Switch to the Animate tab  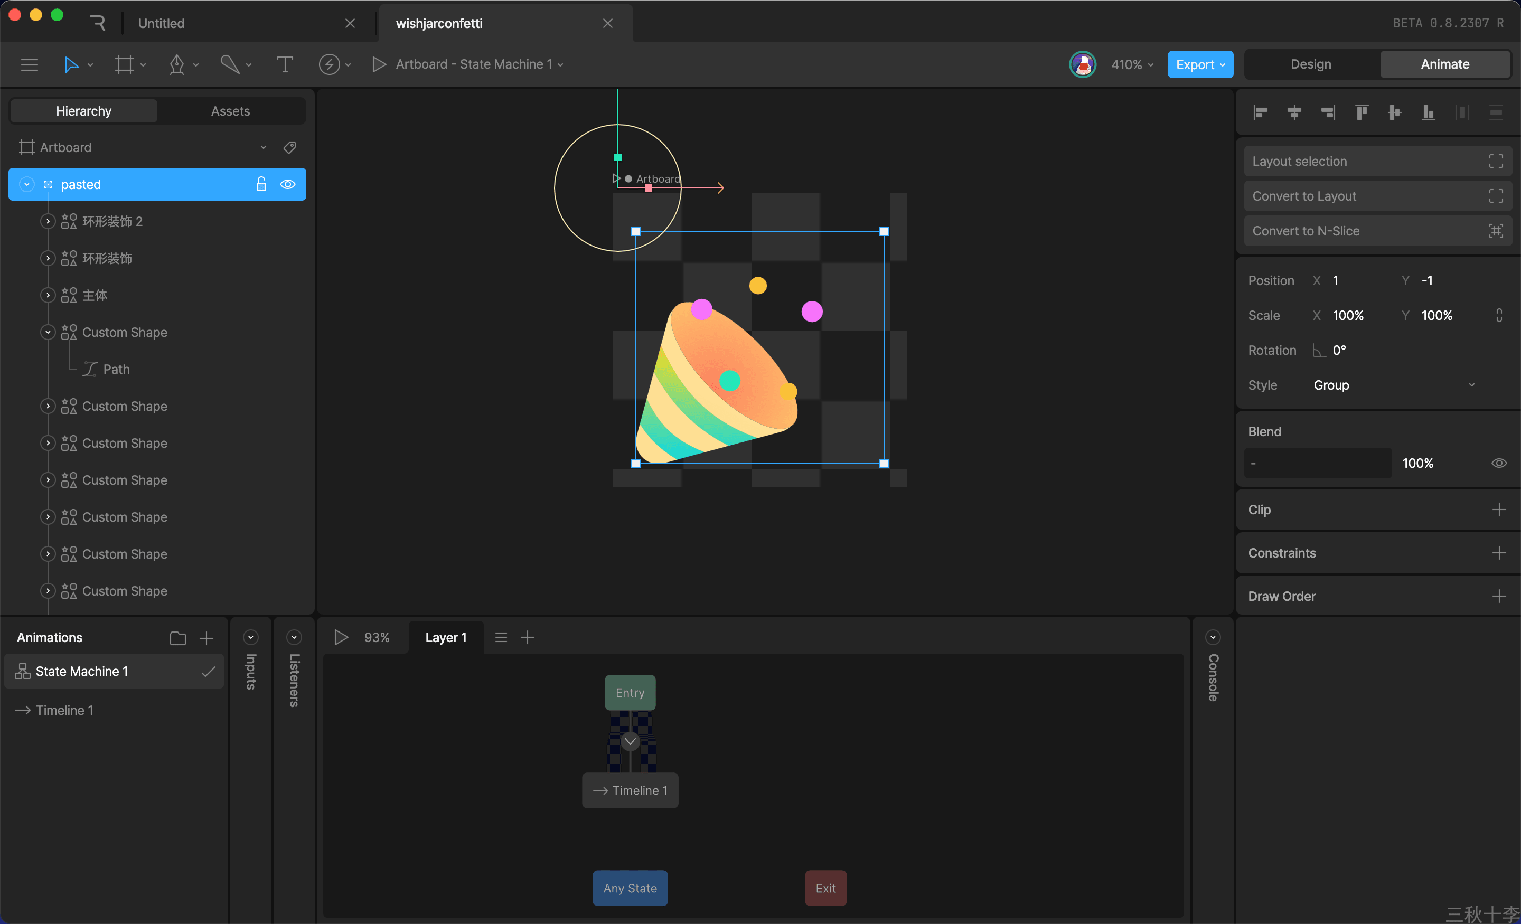(1445, 63)
